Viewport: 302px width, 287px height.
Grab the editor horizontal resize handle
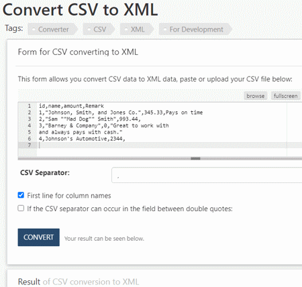click(195, 158)
